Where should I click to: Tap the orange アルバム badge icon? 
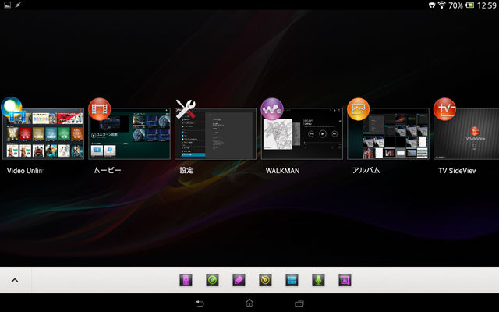click(359, 109)
